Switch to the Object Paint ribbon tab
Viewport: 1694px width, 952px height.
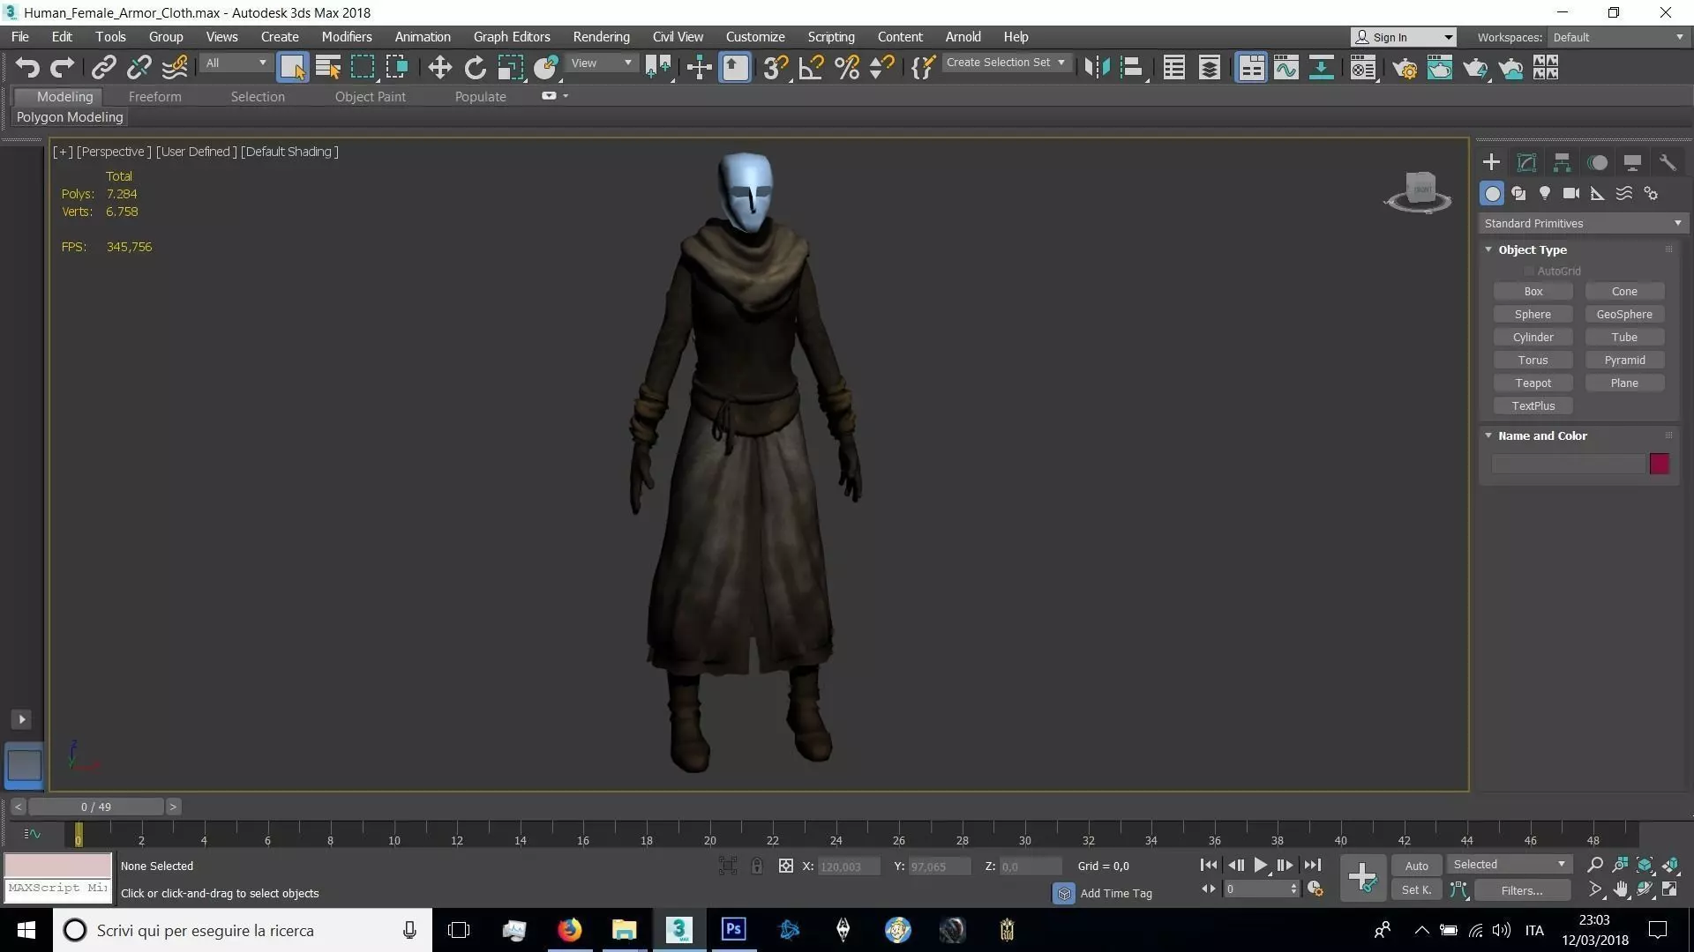pyautogui.click(x=370, y=97)
